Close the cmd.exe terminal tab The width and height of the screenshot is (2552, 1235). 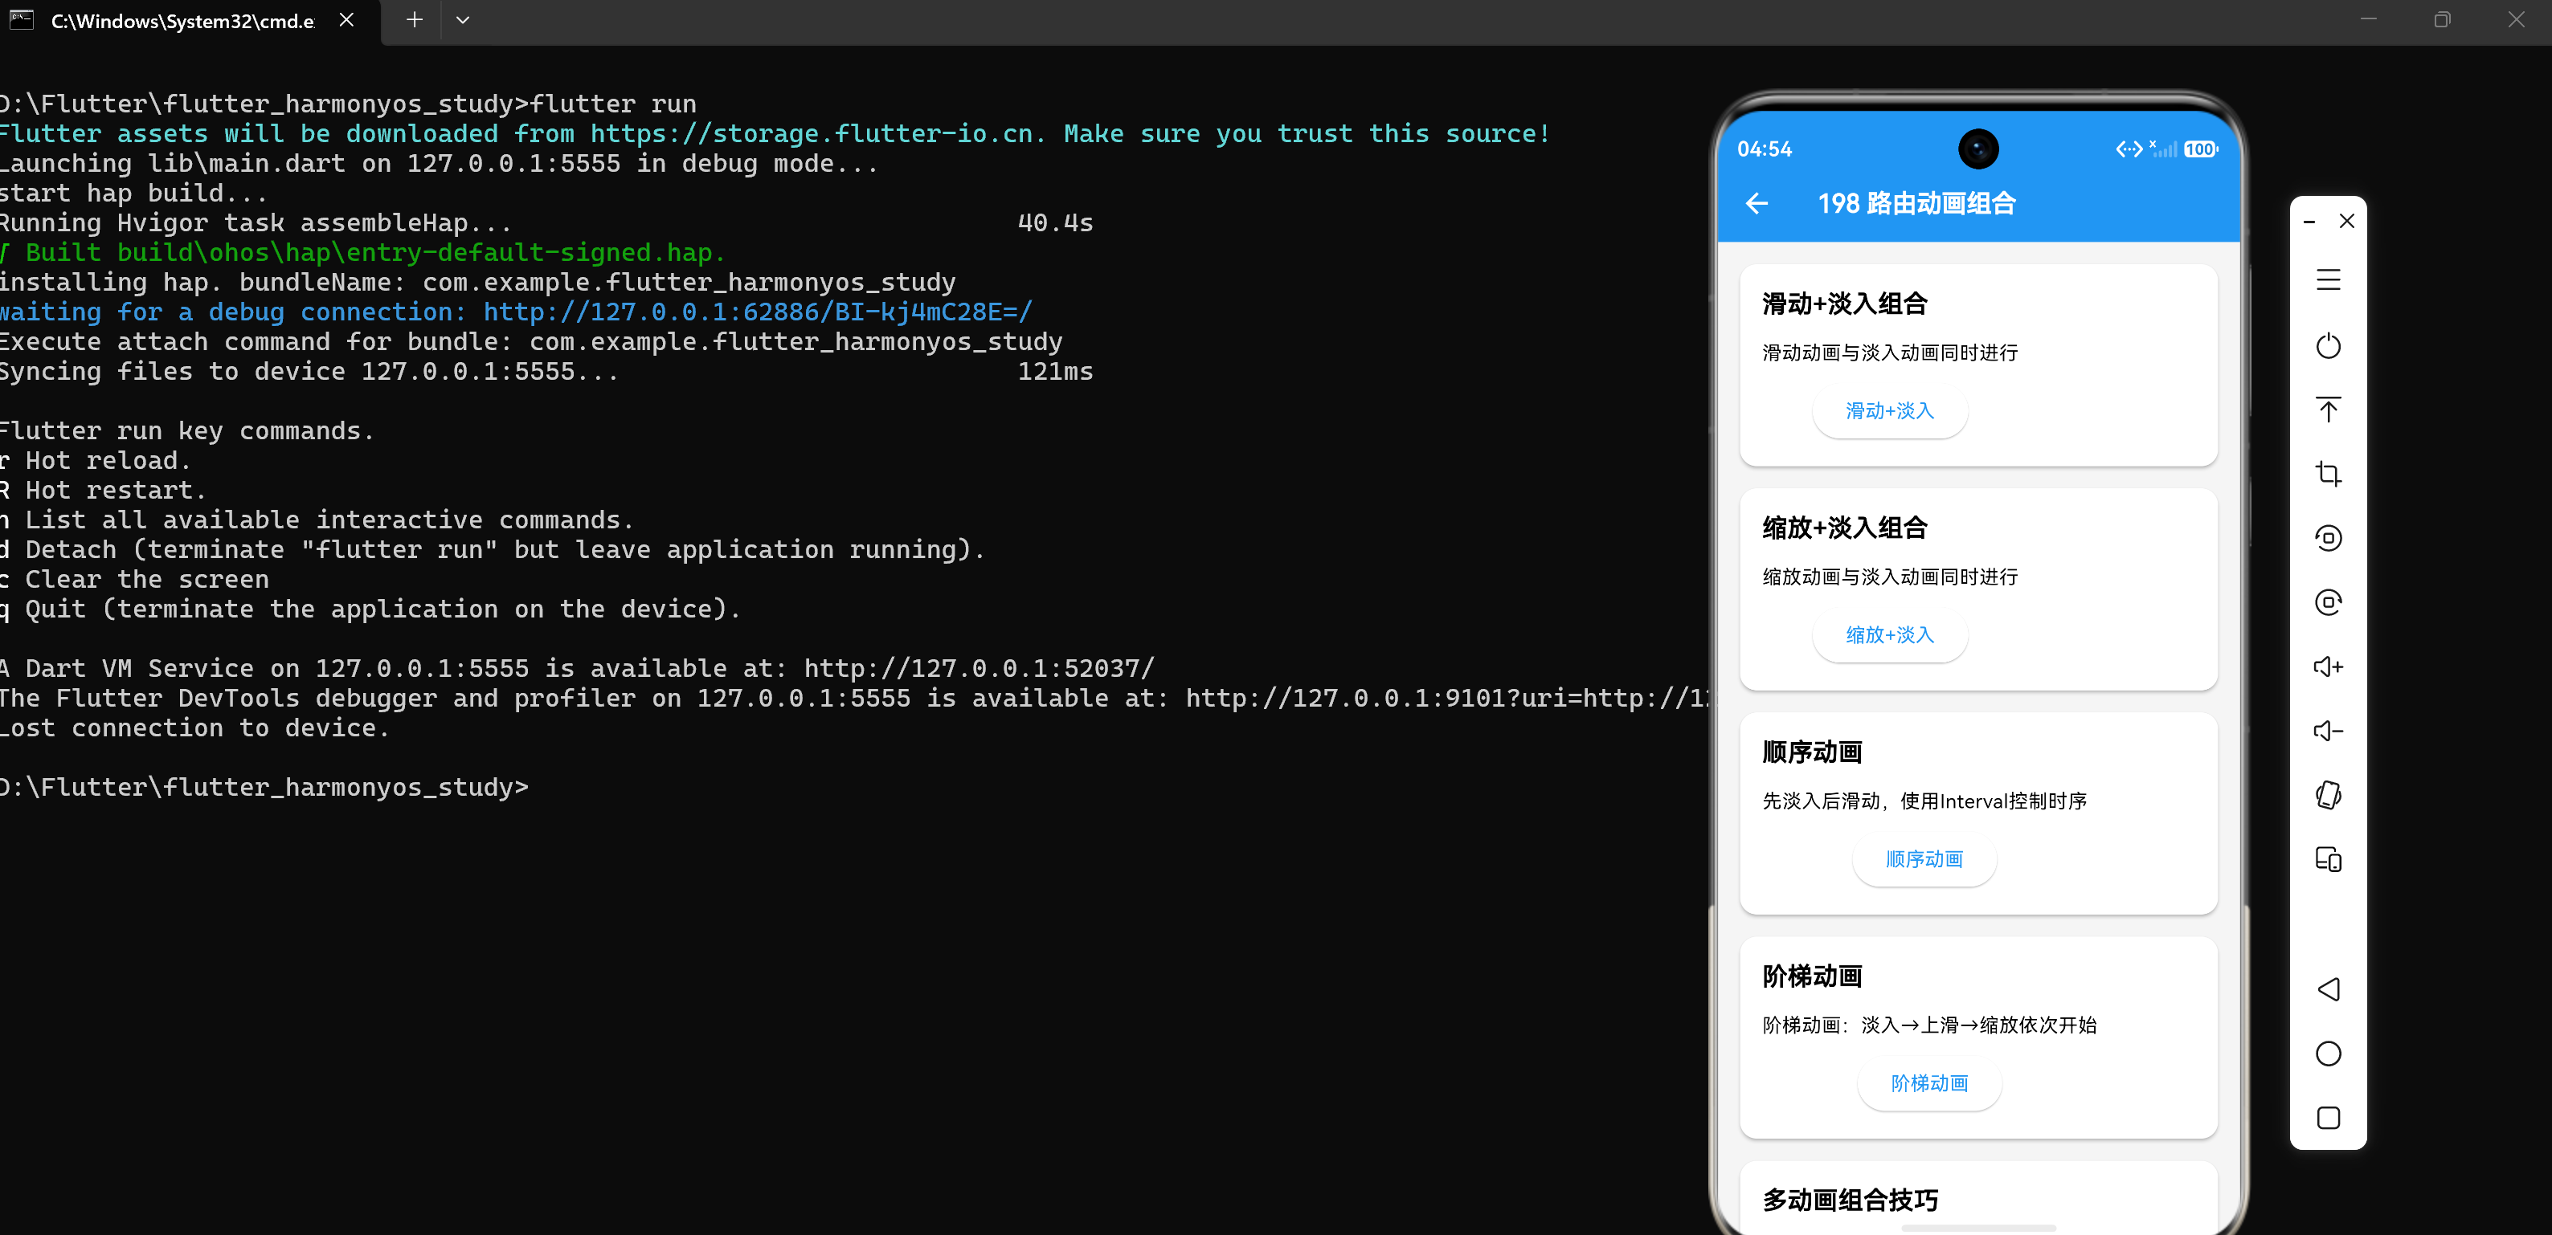(346, 20)
